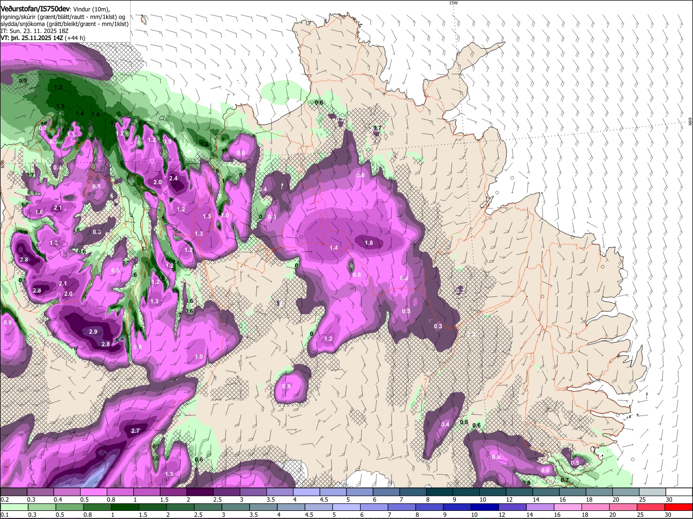The image size is (693, 519).
Task: Click the Veðurstofan/IS750dev title text
Action: coord(35,9)
